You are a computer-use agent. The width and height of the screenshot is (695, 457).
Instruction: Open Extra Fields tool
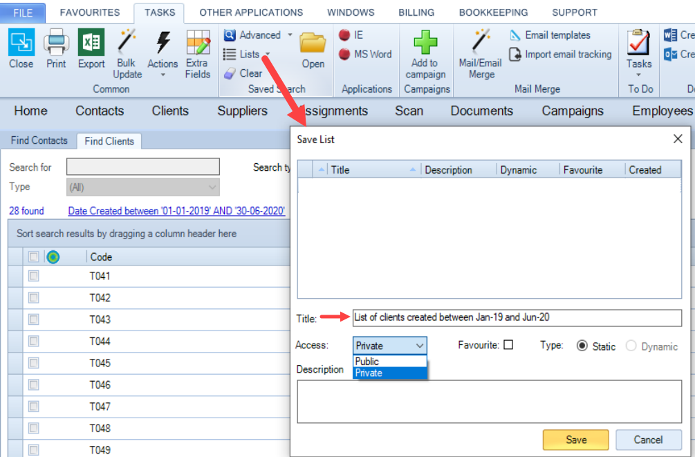(x=198, y=43)
